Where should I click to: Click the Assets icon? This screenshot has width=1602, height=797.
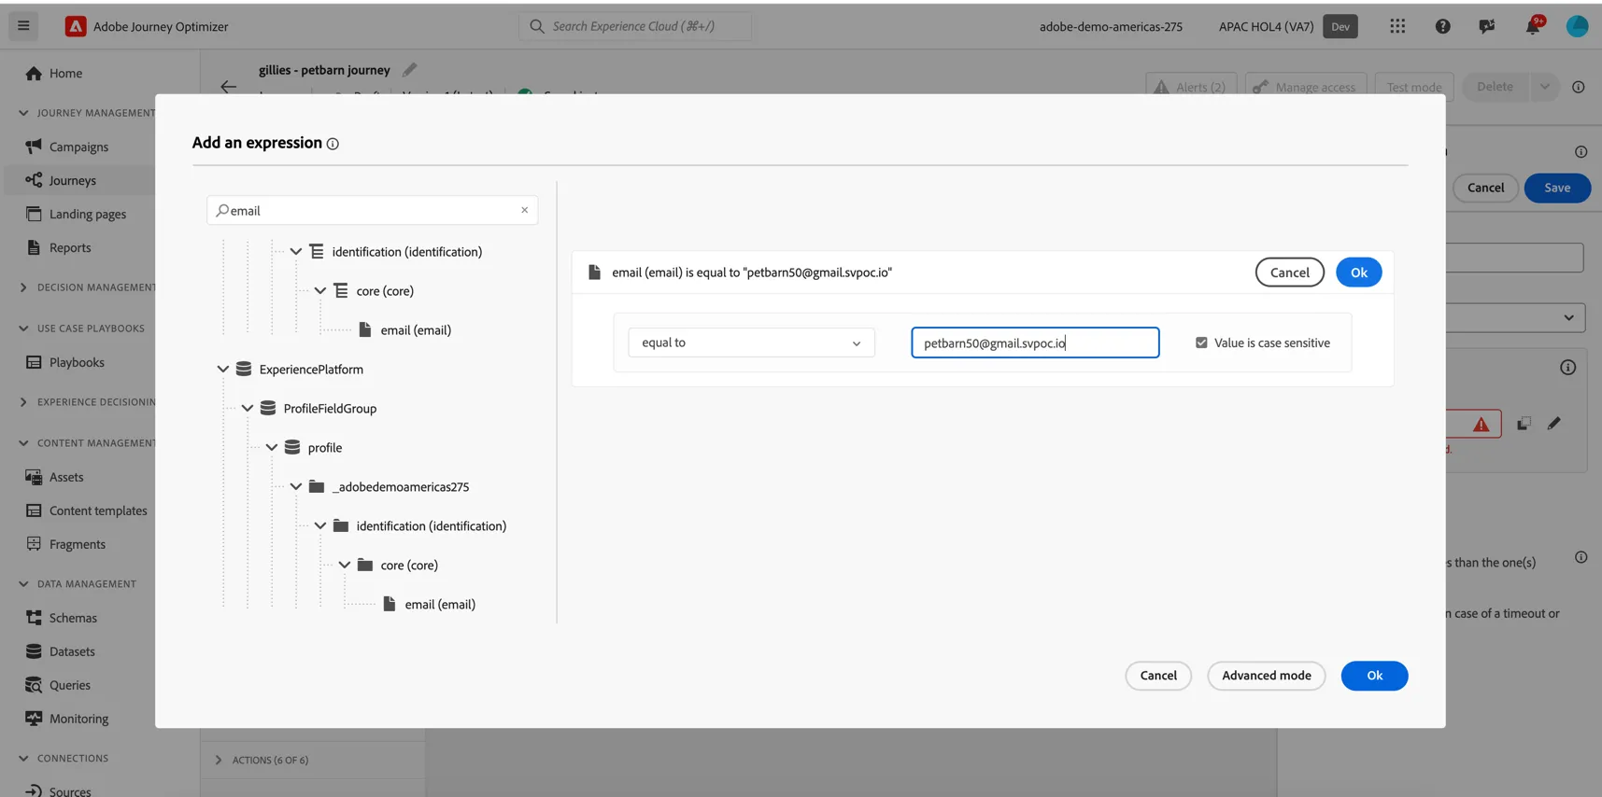click(x=34, y=477)
